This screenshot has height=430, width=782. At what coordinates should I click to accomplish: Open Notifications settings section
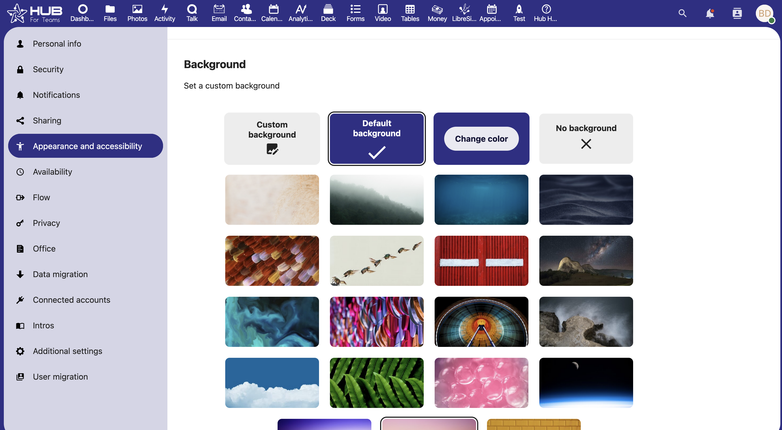[86, 95]
